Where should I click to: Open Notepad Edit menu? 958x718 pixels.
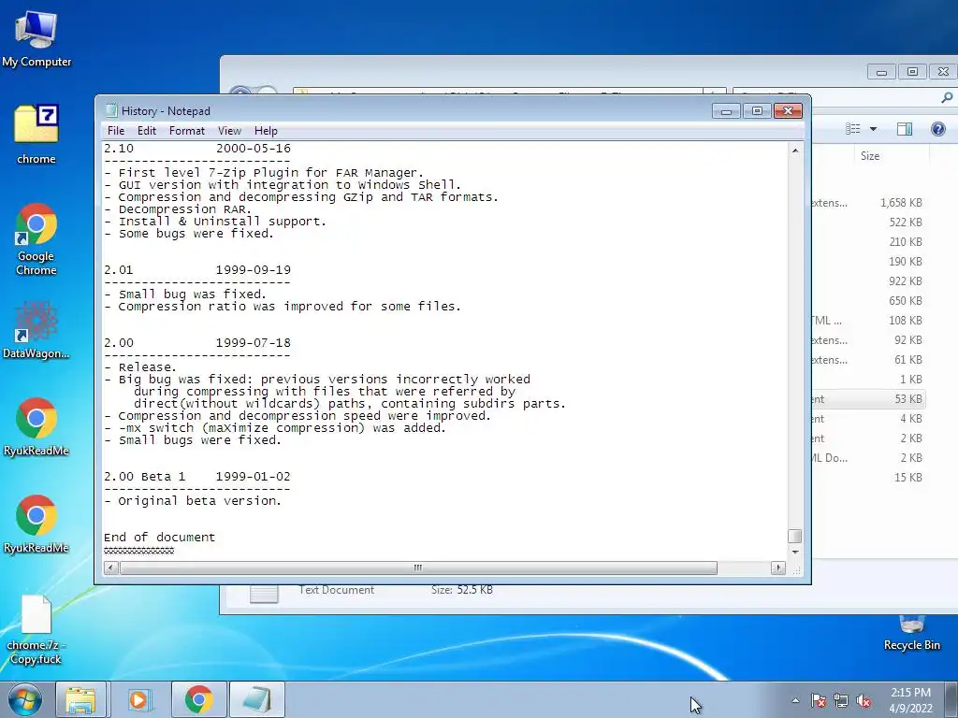tap(147, 131)
